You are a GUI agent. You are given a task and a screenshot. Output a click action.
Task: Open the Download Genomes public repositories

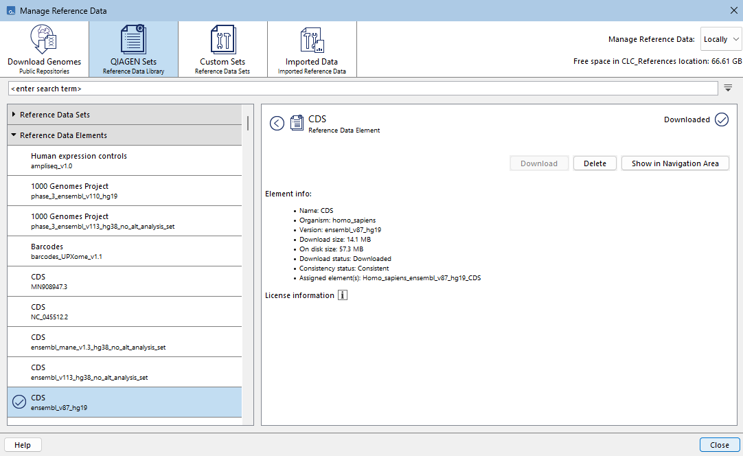pyautogui.click(x=44, y=49)
